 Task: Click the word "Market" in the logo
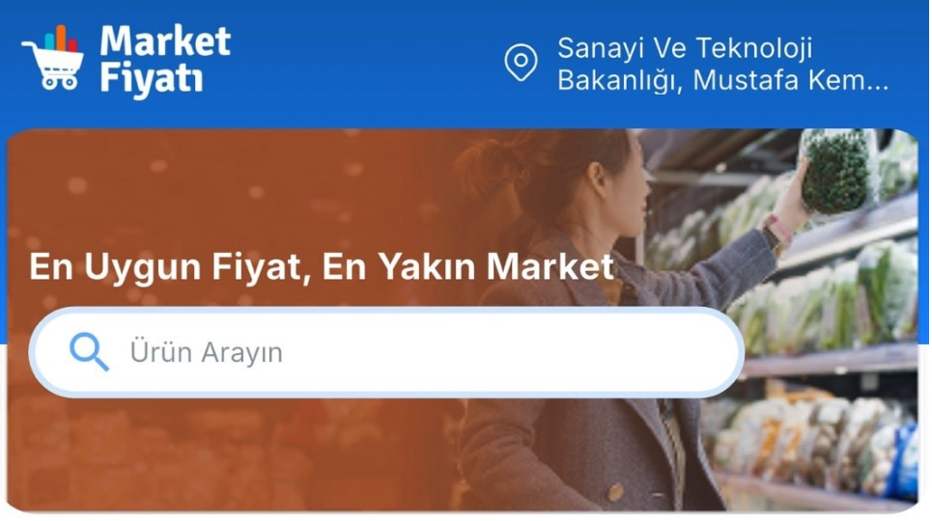click(x=164, y=41)
